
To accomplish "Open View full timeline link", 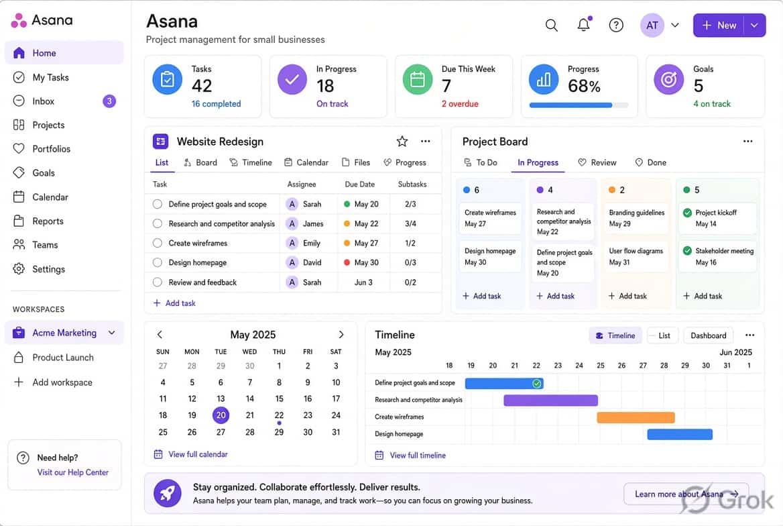I will pyautogui.click(x=410, y=455).
